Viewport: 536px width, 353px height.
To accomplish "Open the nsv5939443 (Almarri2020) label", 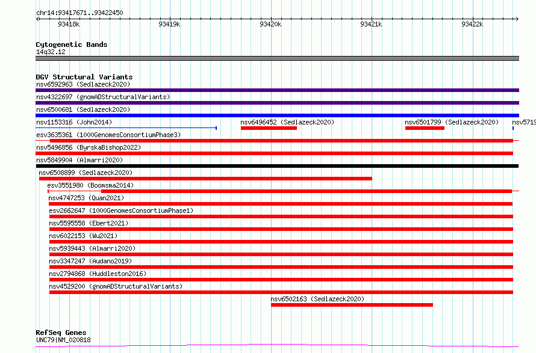I will tap(92, 248).
